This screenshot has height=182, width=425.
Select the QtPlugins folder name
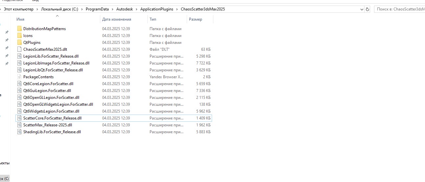coord(32,43)
